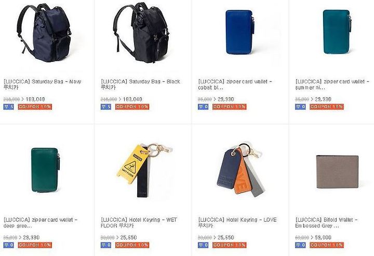The image size is (374, 256).
Task: Open the Saturday Bag Navy product image
Action: click(44, 33)
